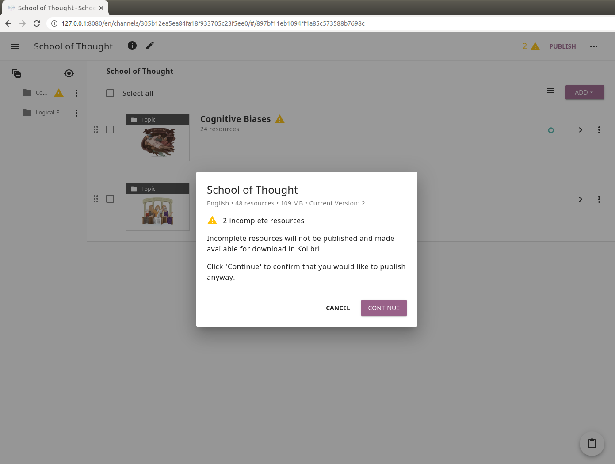Screen dimensions: 615x464
Task: Grab the drag handle of second topic
Action: tap(96, 199)
